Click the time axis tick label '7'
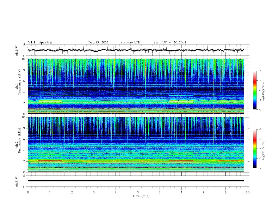 coord(182,192)
